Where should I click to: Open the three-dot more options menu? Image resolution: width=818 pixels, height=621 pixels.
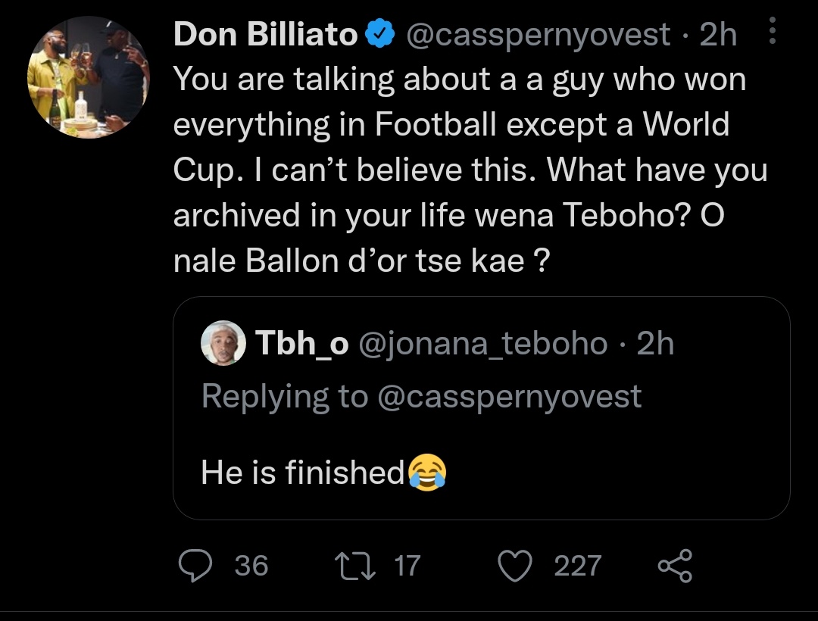point(772,30)
